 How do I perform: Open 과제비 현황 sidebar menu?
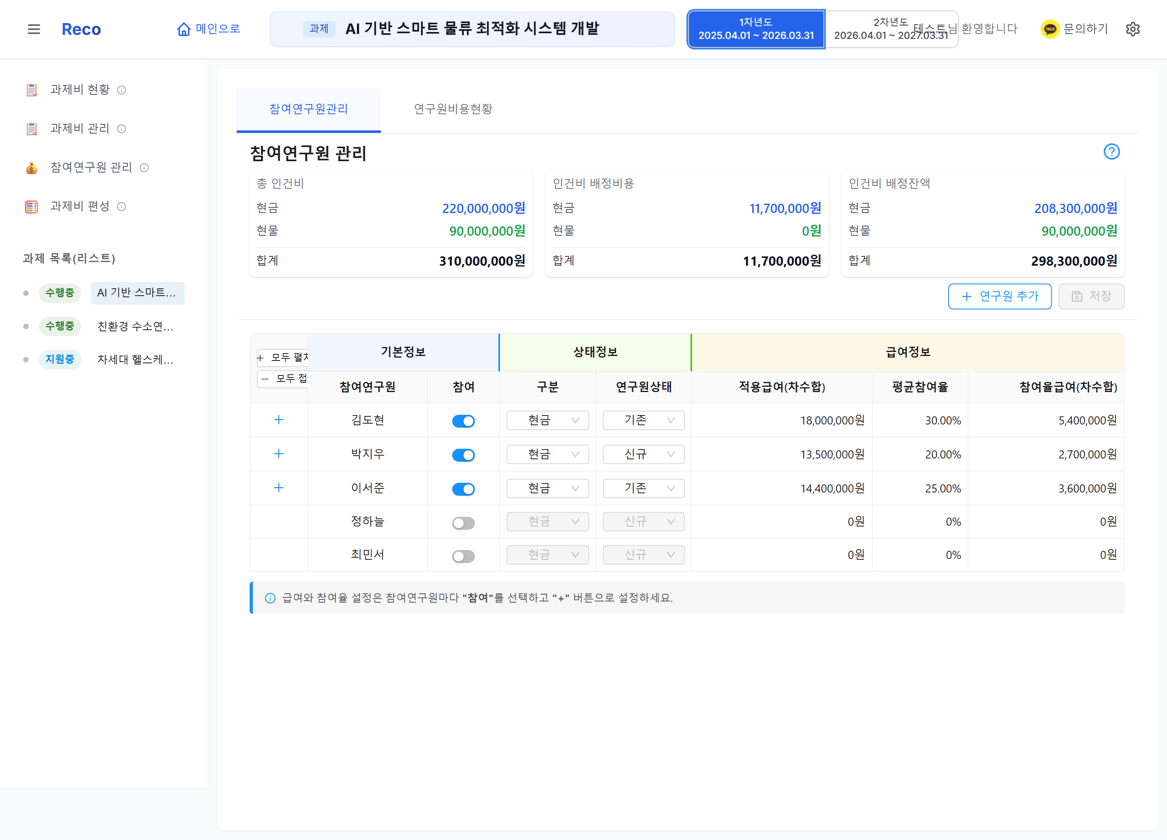click(x=80, y=90)
